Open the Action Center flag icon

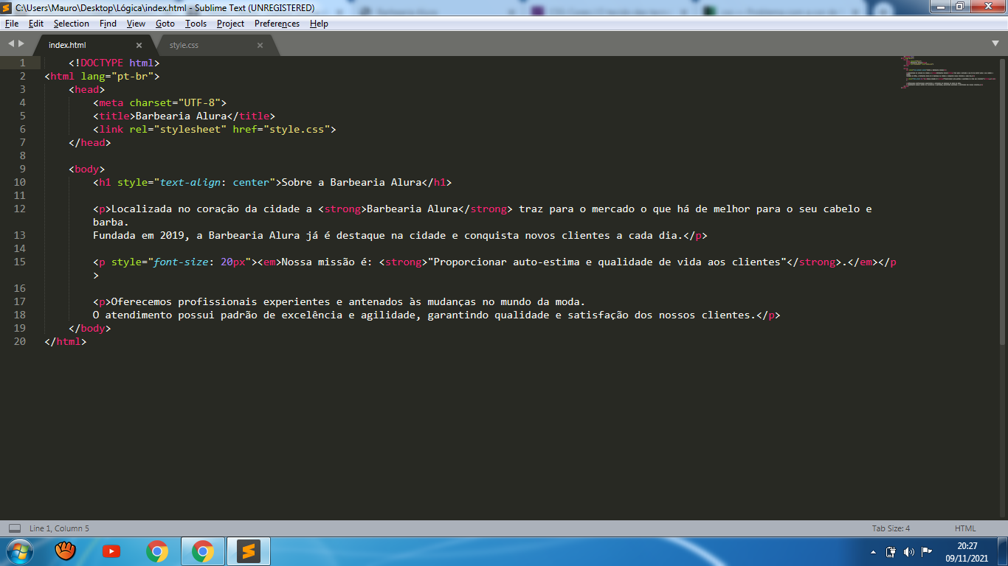(x=927, y=551)
